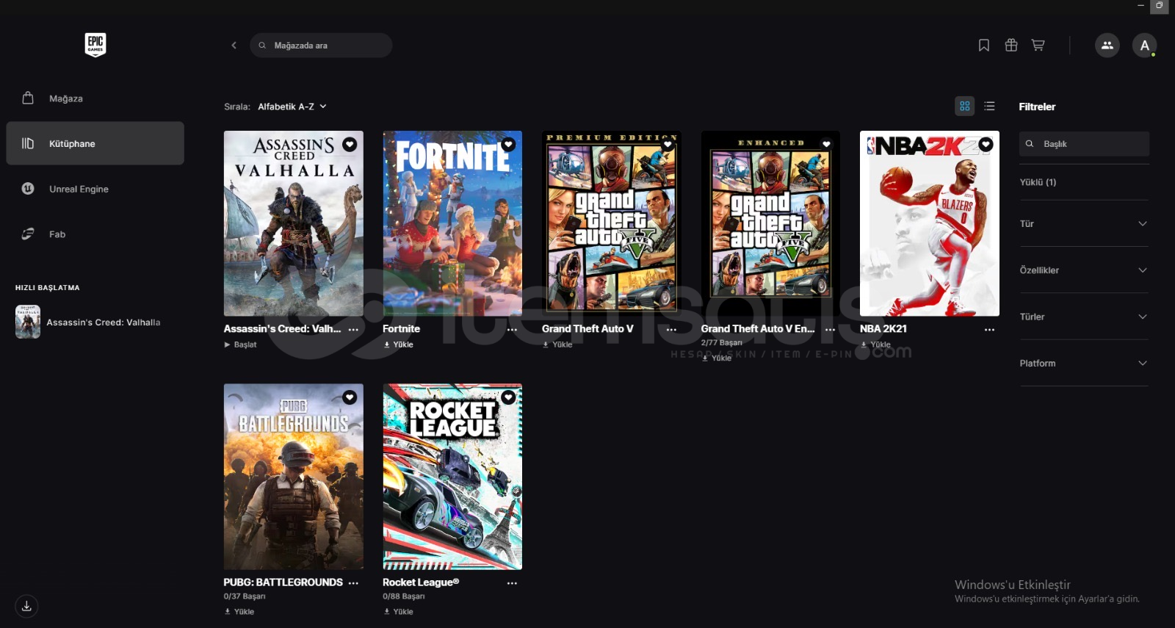Click the Fortnite title text

pos(402,329)
